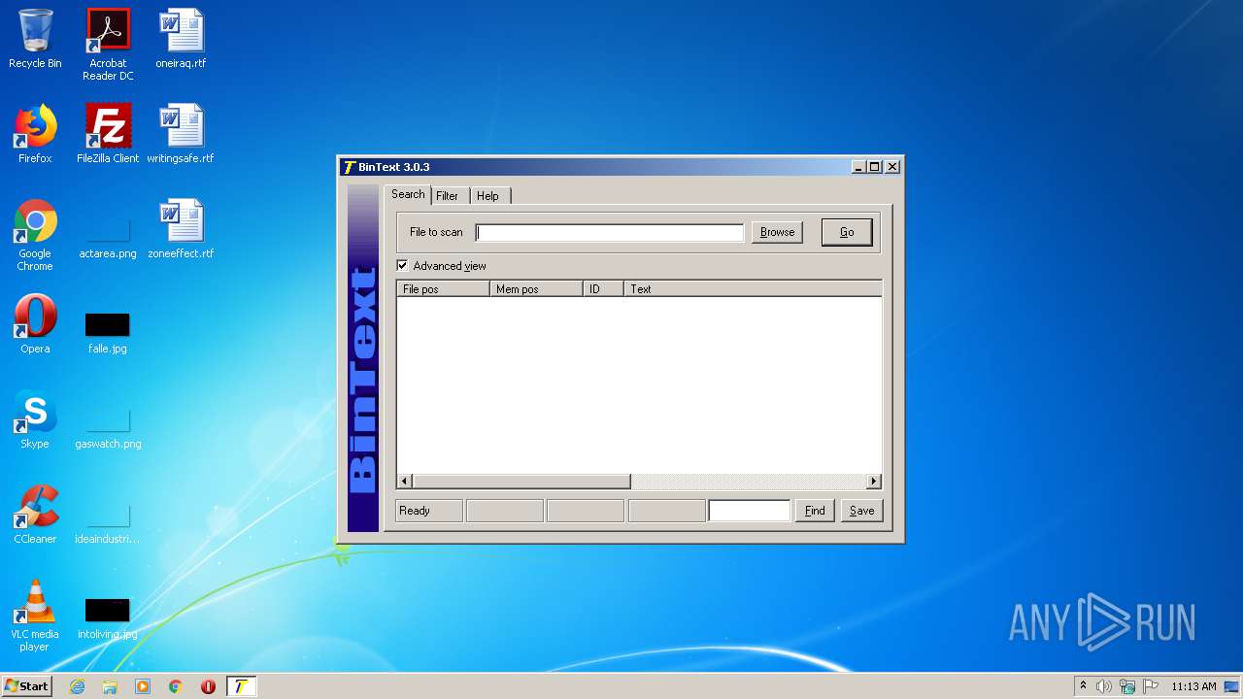Select BinText taskbar button
The image size is (1243, 699).
(241, 686)
